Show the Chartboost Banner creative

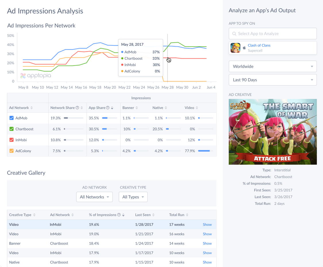[x=207, y=243]
